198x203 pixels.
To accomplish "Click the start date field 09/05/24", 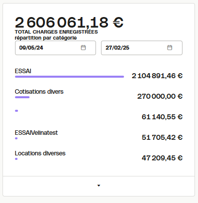I will pyautogui.click(x=55, y=48).
